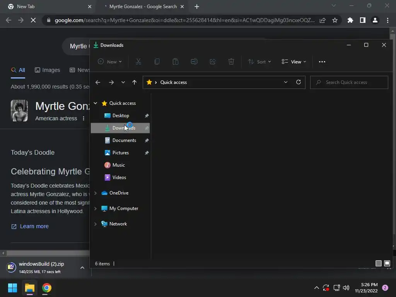Open Chrome three-dot menu
This screenshot has width=396, height=297.
point(387,20)
